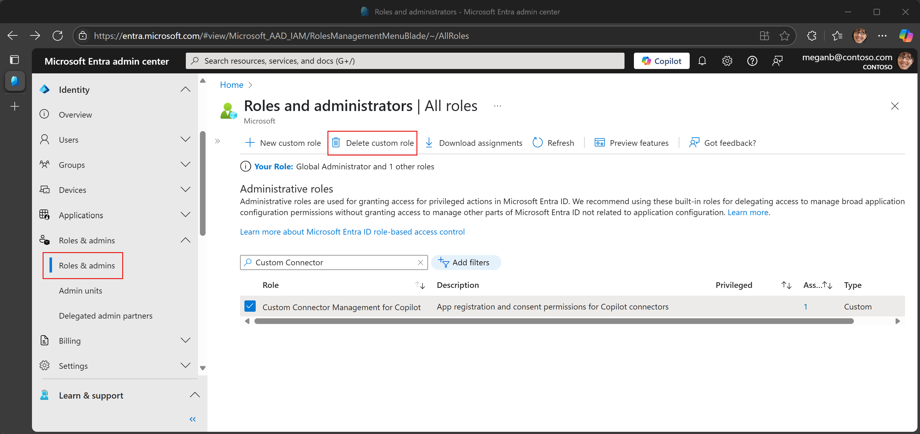Select the Entra admin center vertical tab

[15, 81]
